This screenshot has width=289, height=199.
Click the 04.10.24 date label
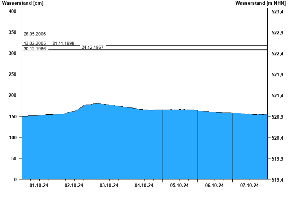(x=144, y=186)
